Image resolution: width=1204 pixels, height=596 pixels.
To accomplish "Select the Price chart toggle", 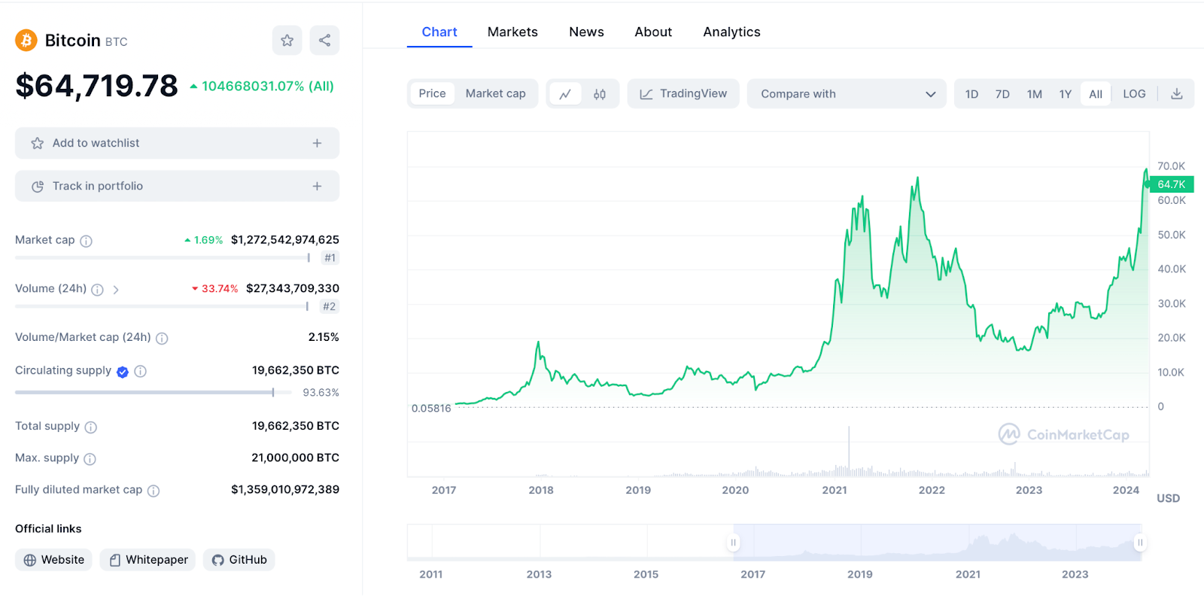I will pyautogui.click(x=432, y=93).
